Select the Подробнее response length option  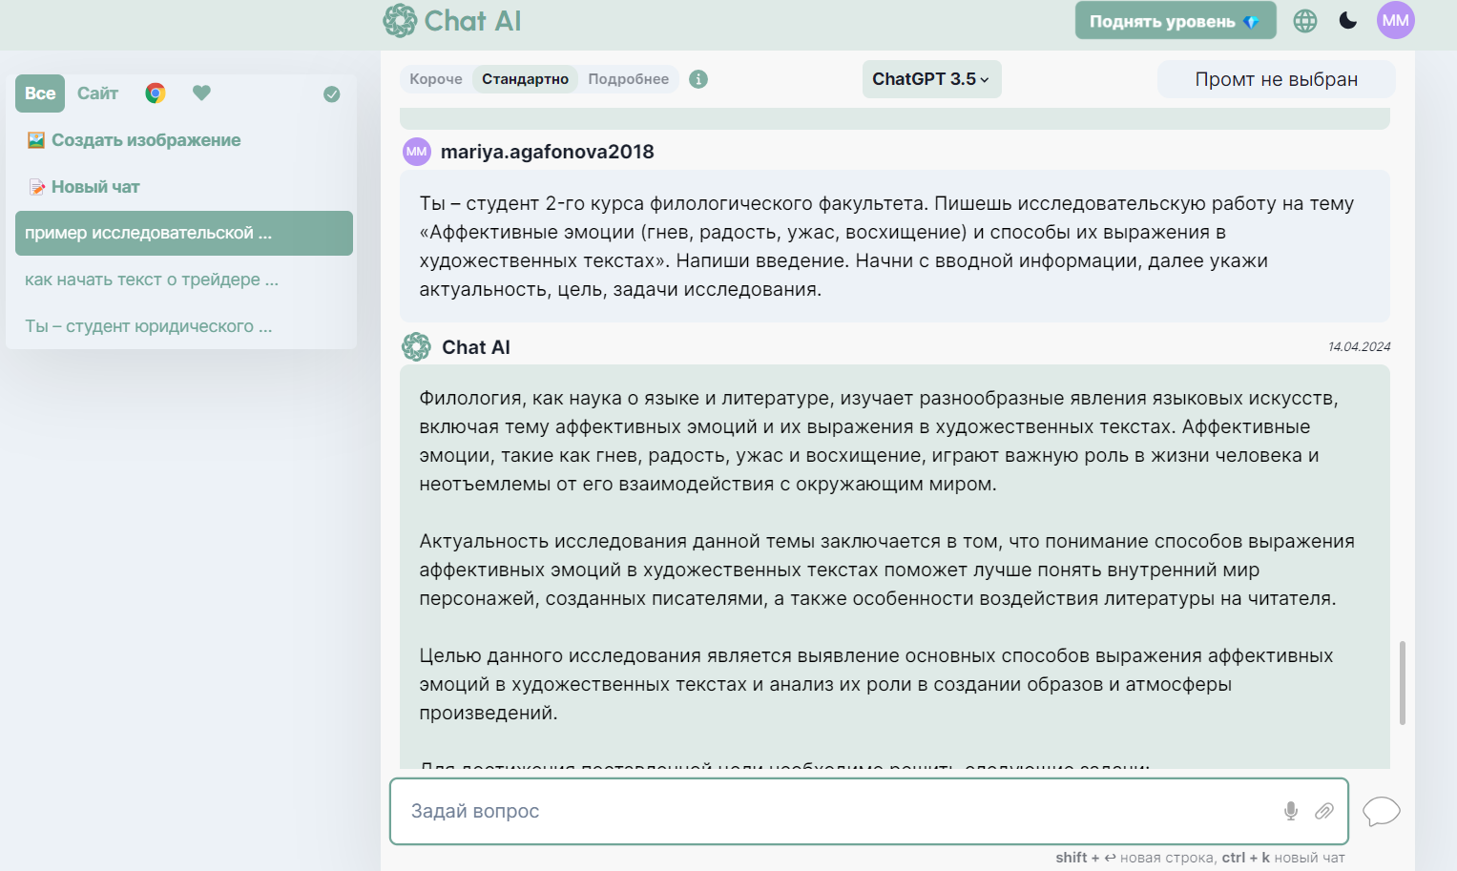pyautogui.click(x=628, y=79)
